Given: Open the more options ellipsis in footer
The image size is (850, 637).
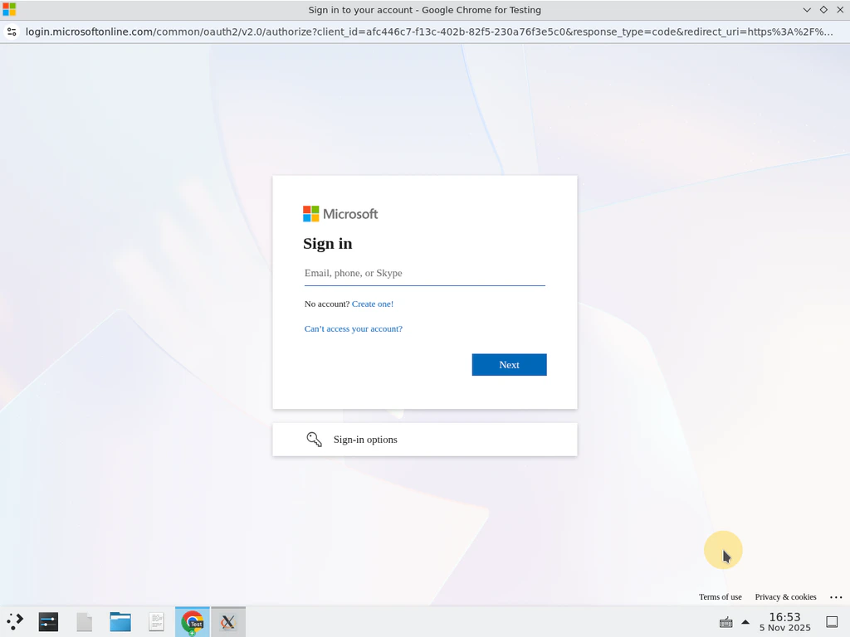Looking at the screenshot, I should pyautogui.click(x=836, y=597).
